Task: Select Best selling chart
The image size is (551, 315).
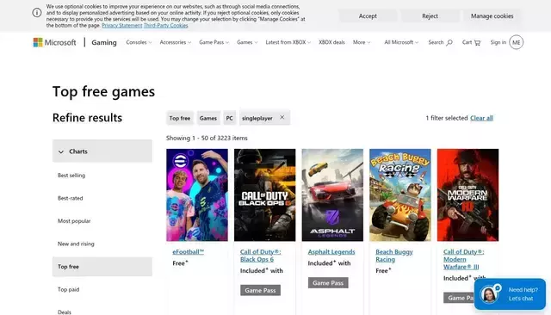Action: tap(71, 176)
